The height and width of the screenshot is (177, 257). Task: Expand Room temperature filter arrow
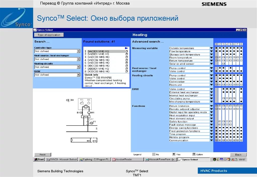pyautogui.click(x=211, y=57)
